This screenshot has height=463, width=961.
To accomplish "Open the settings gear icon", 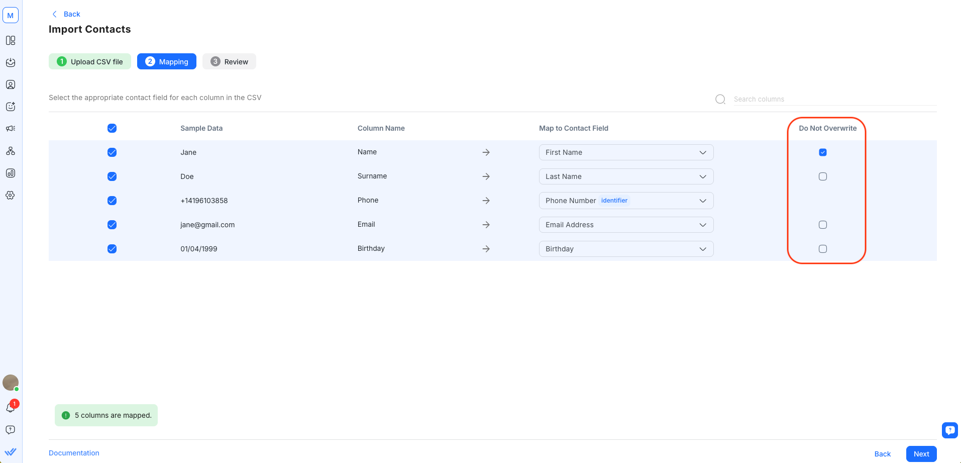I will [11, 195].
